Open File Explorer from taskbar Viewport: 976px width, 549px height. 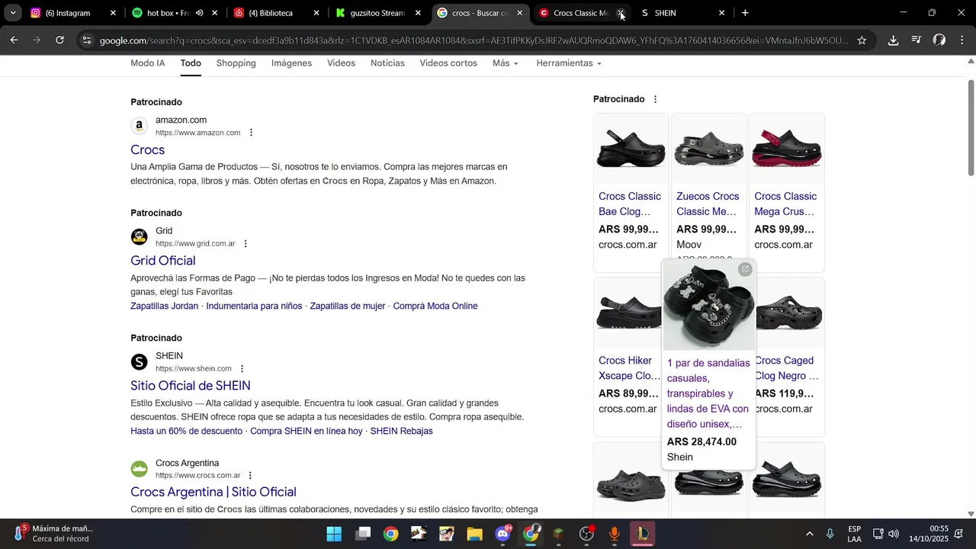474,534
